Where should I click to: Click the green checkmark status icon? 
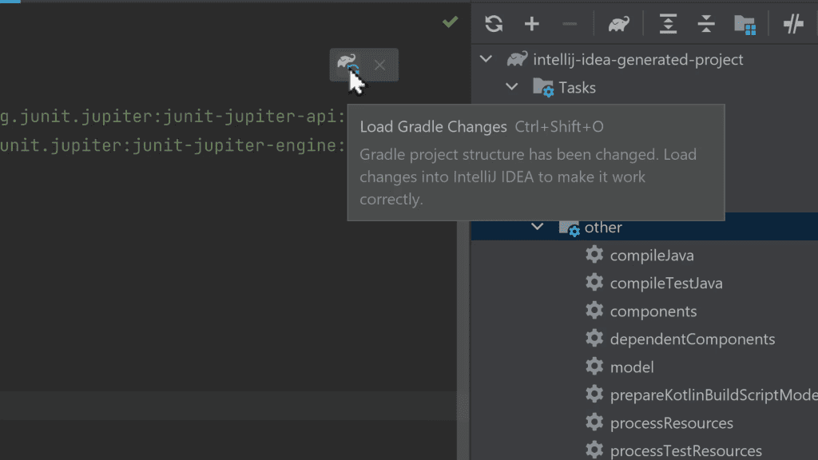(450, 22)
